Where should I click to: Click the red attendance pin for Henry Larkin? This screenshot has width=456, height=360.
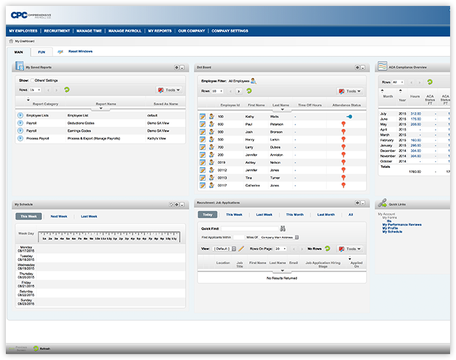coord(343,140)
